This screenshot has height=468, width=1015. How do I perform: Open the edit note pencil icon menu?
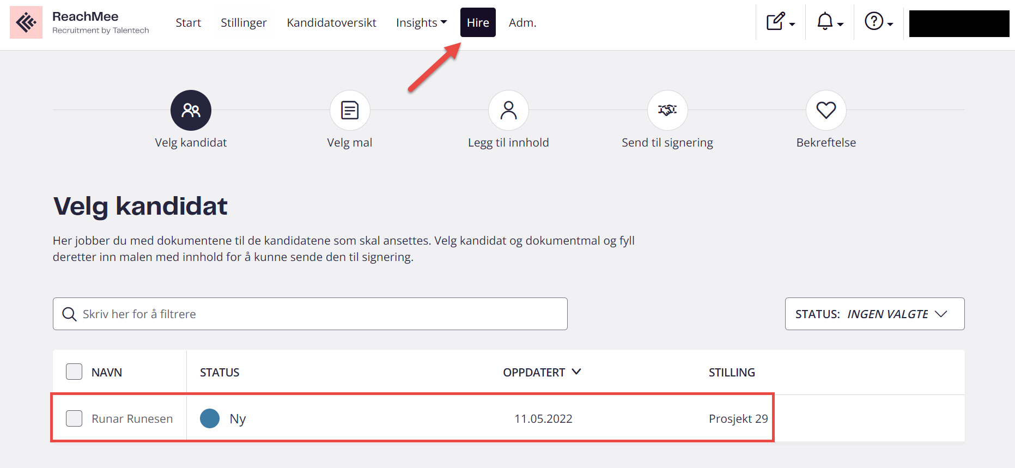point(781,22)
